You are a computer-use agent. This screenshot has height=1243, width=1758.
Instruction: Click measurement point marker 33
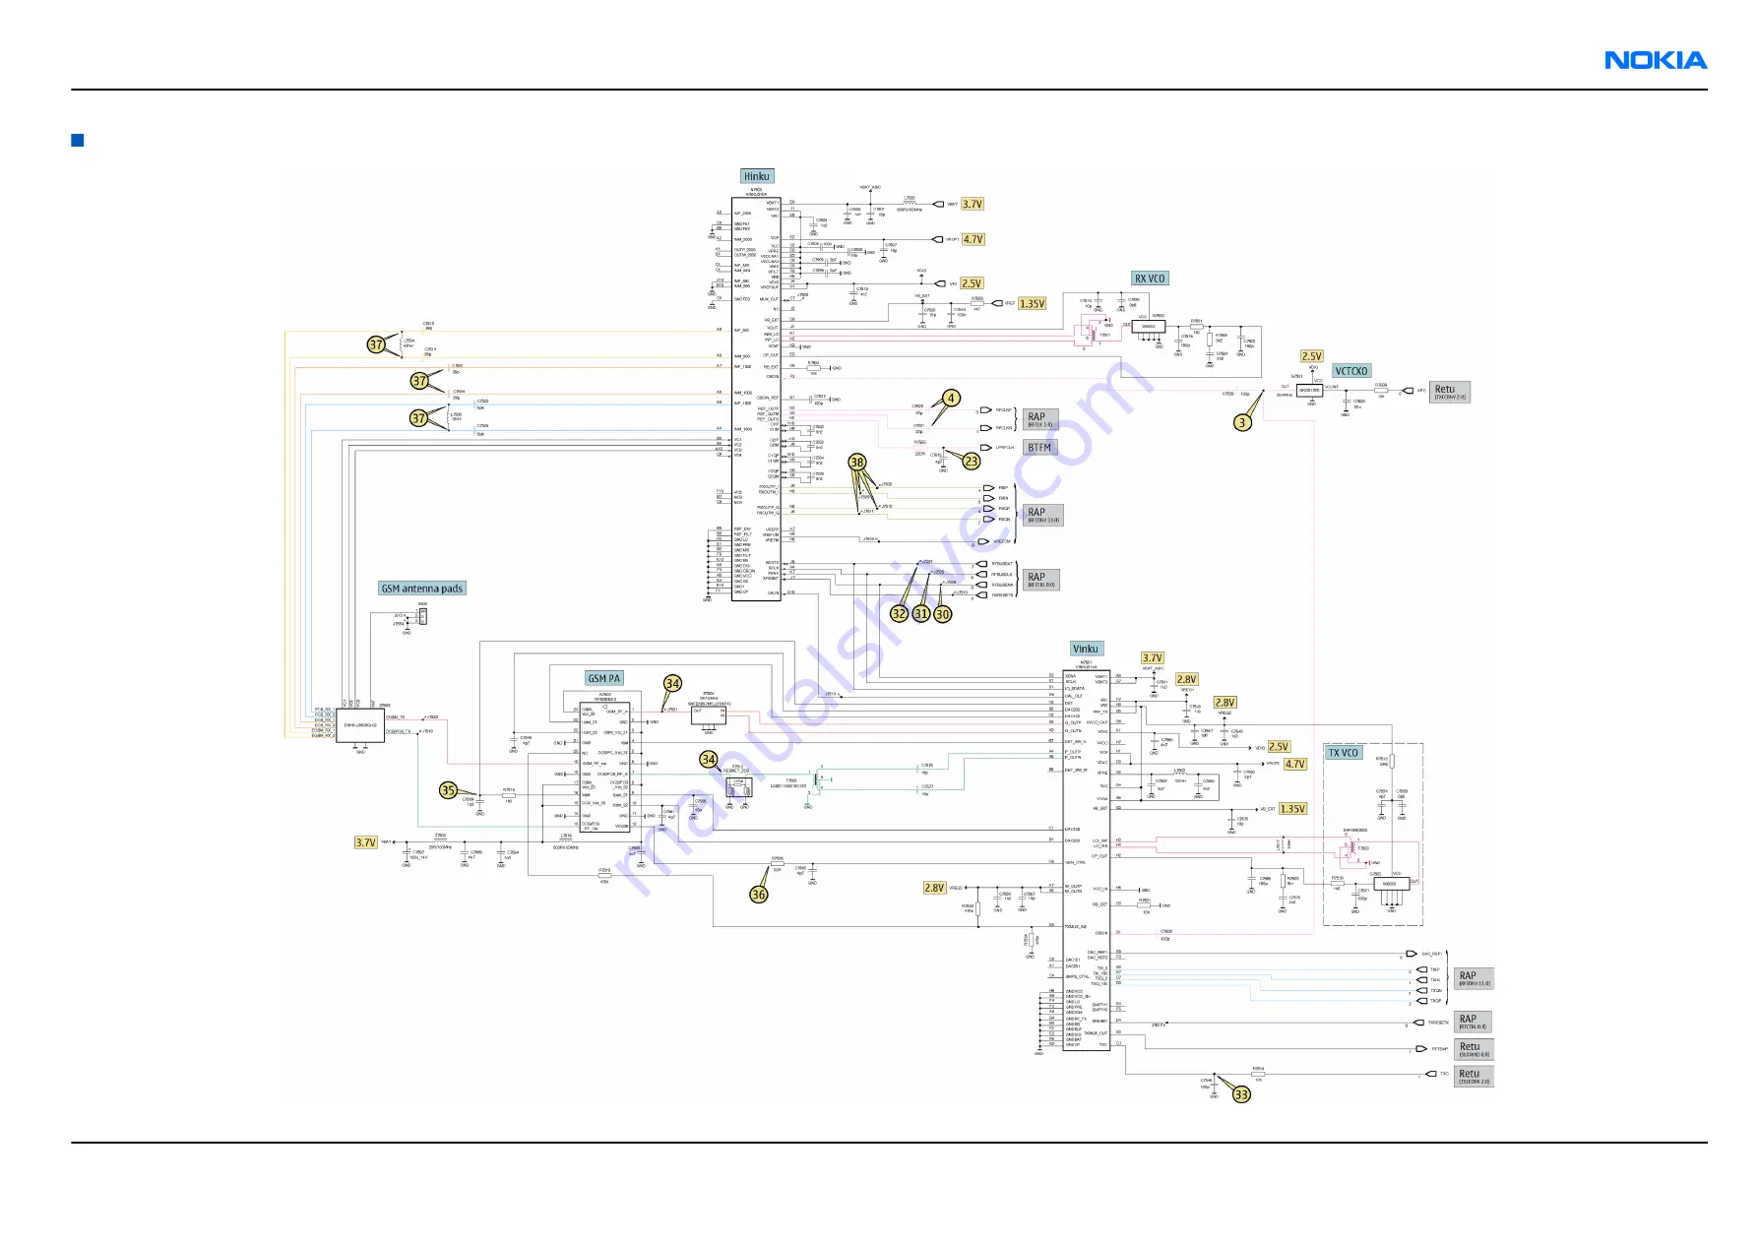tap(1241, 1094)
